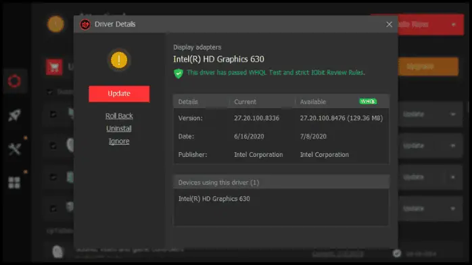This screenshot has height=265, width=472.
Task: Click the yellow exclamation warning icon
Action: (119, 60)
